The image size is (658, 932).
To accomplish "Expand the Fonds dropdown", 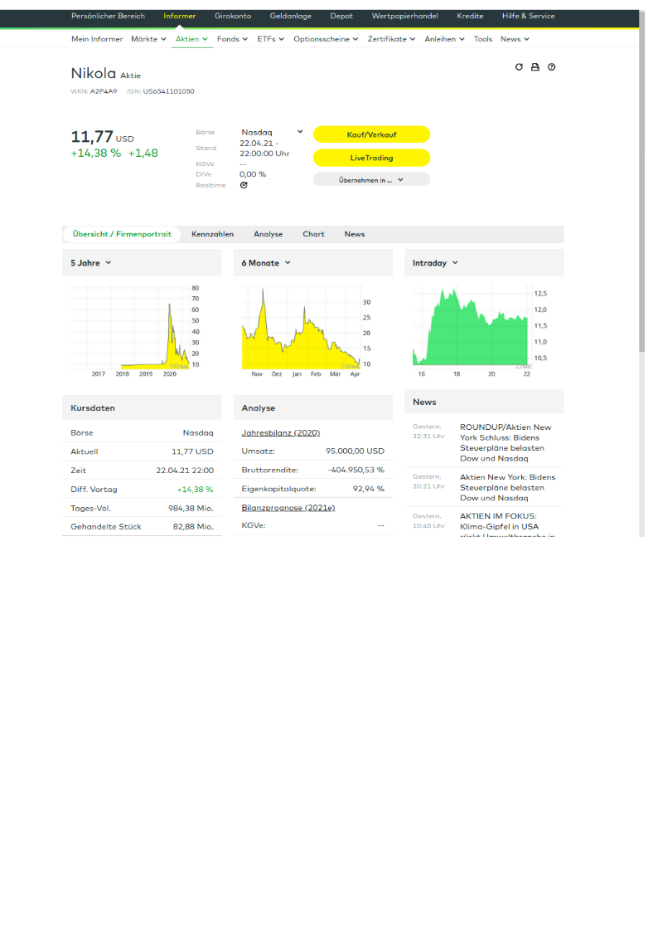I will click(x=233, y=39).
